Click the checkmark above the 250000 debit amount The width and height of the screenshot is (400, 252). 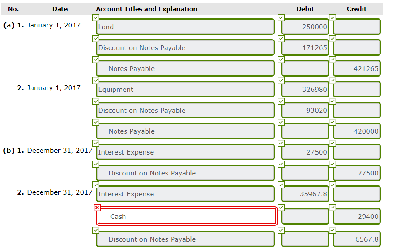(x=280, y=18)
